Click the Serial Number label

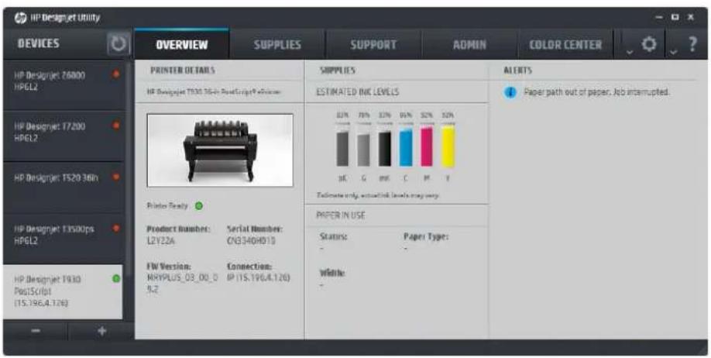[254, 229]
